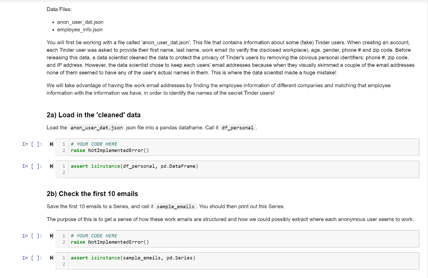This screenshot has height=278, width=428.
Task: Run the first code cell in section 2a
Action: 51,144
